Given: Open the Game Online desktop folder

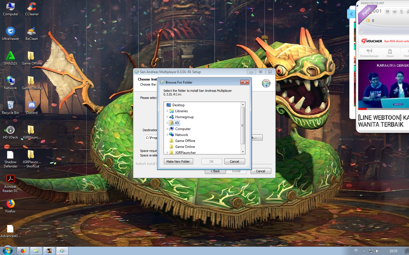Looking at the screenshot, I should tap(32, 83).
